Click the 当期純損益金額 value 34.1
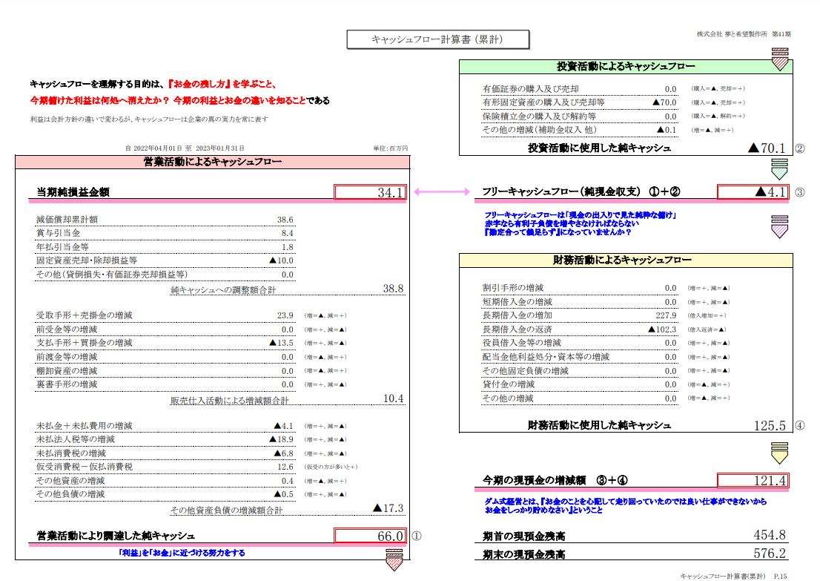 [370, 192]
